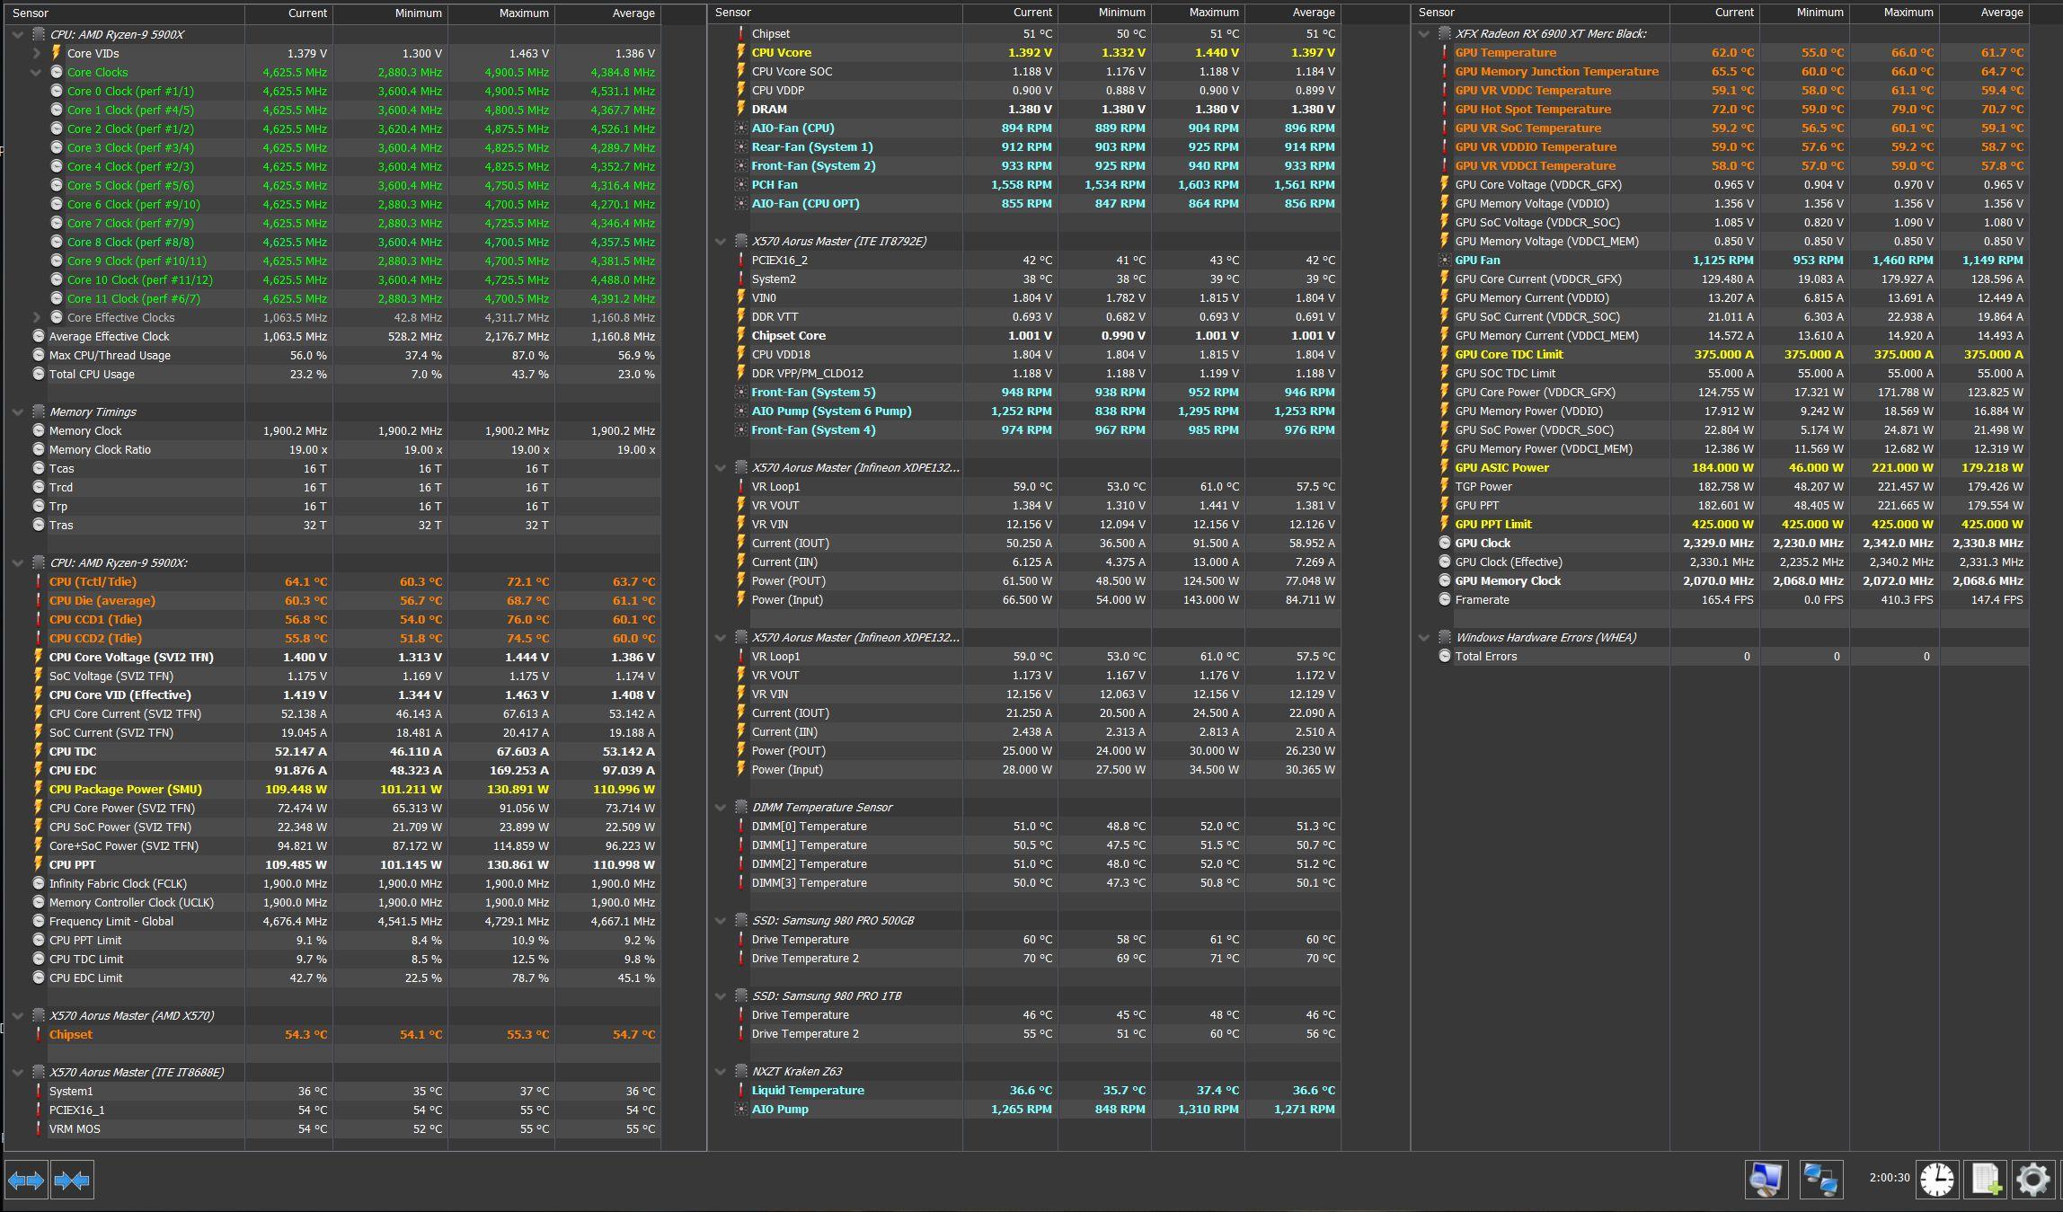Collapse the Core Clocks node

(36, 72)
